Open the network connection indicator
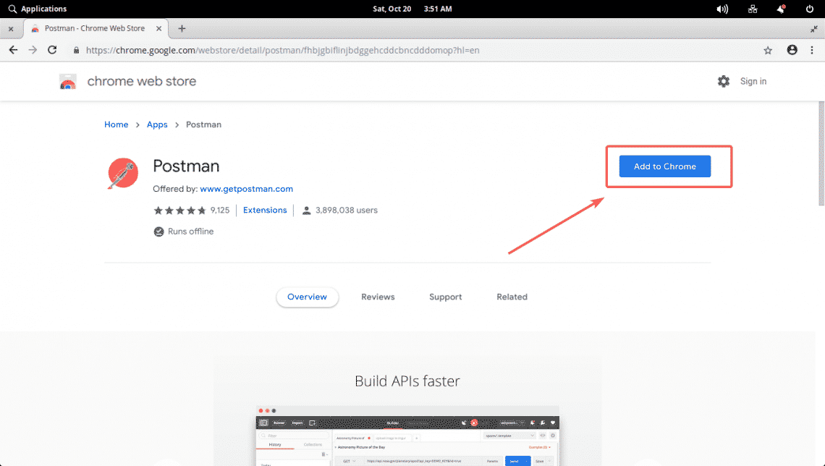The image size is (825, 466). 753,9
